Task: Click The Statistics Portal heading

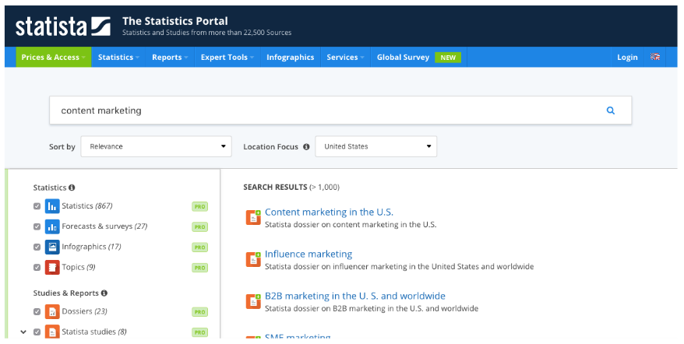Action: pyautogui.click(x=175, y=21)
